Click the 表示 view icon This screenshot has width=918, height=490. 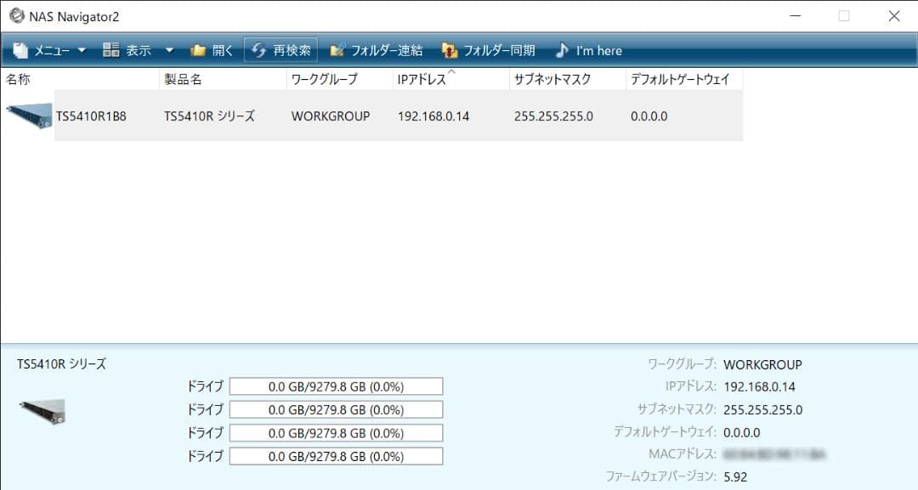[x=111, y=50]
